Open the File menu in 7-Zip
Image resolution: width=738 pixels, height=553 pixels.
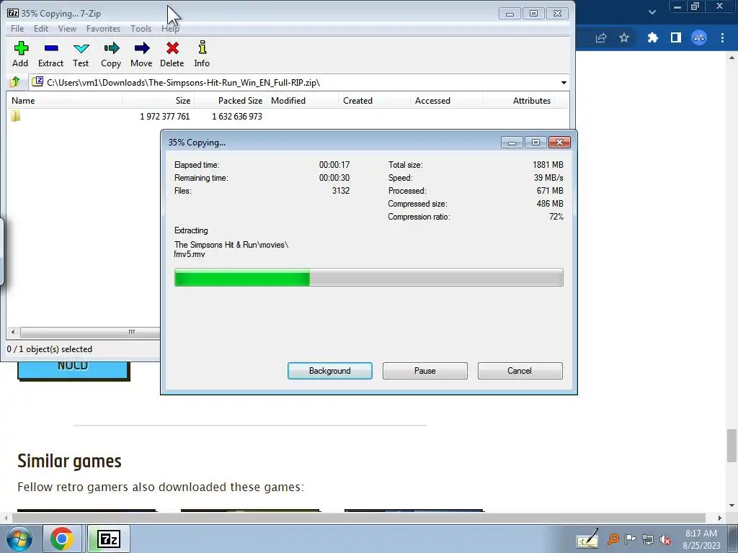pos(17,29)
